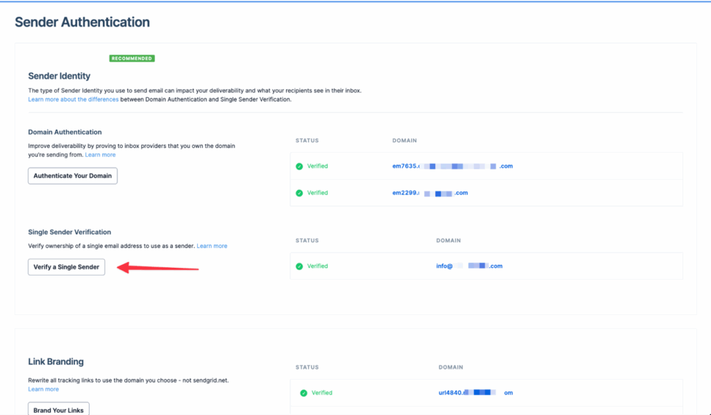711x415 pixels.
Task: Click the STATUS column header in Link Branding
Action: [x=307, y=367]
